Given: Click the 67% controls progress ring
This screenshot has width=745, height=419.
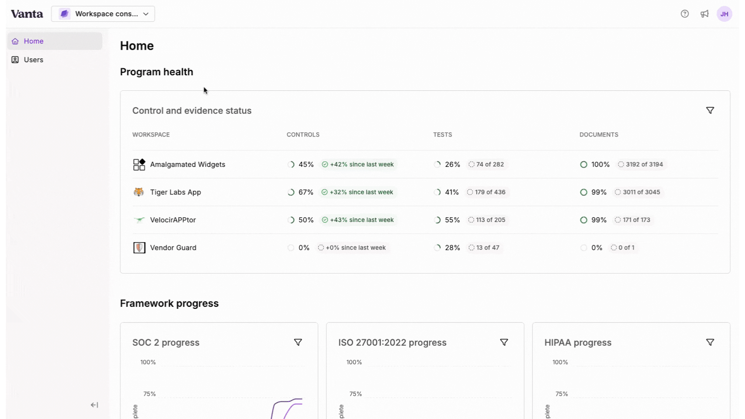Looking at the screenshot, I should (291, 192).
